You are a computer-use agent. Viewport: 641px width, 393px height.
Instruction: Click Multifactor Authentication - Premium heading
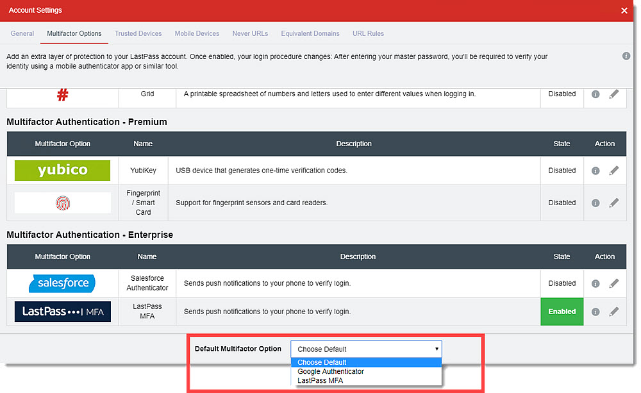87,122
